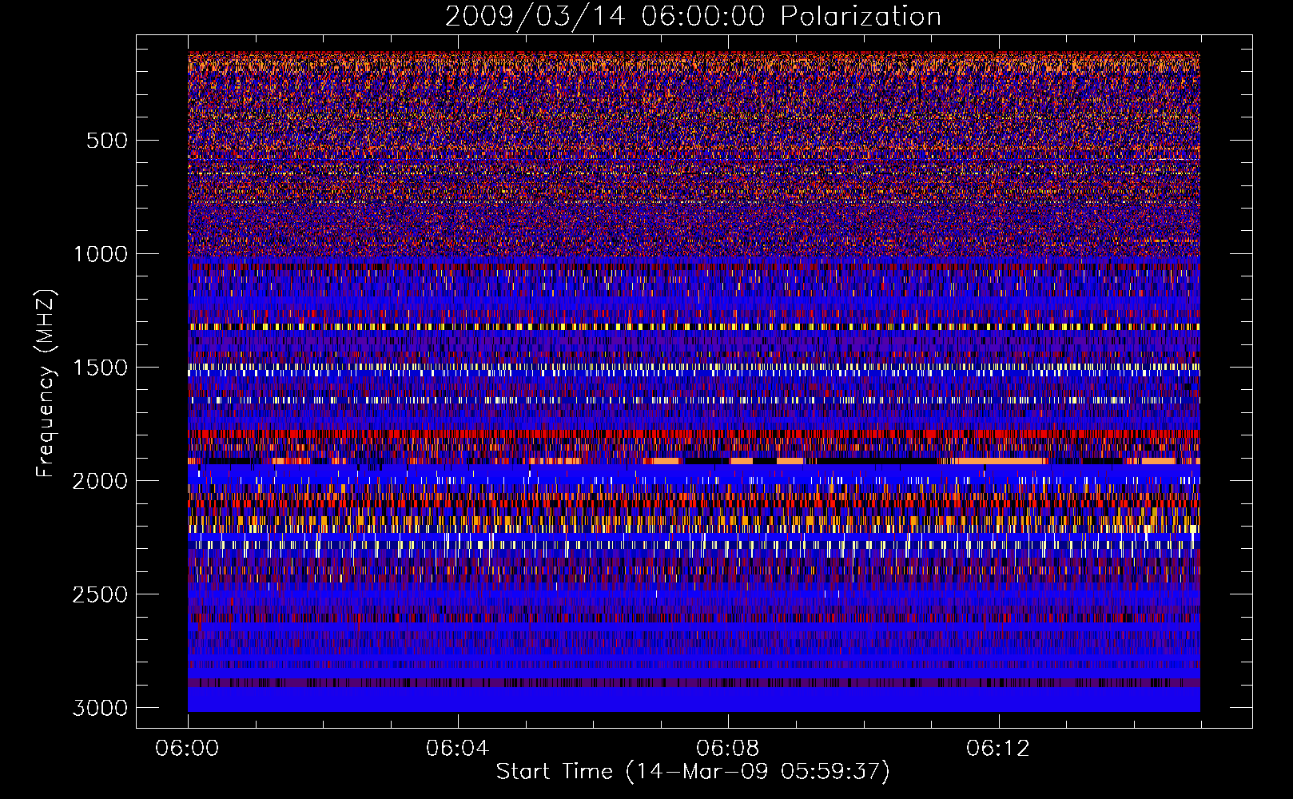
Task: Click the 06:12 time tick label
Action: (997, 749)
